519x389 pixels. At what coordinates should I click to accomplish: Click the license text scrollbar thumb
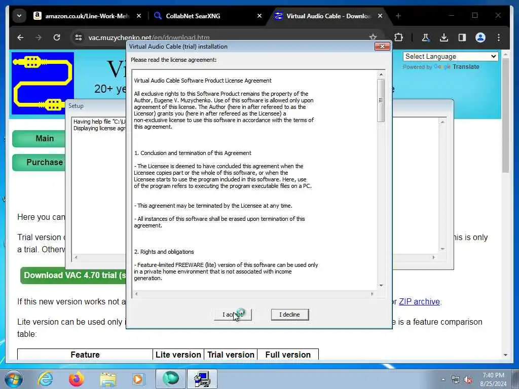coord(381,101)
